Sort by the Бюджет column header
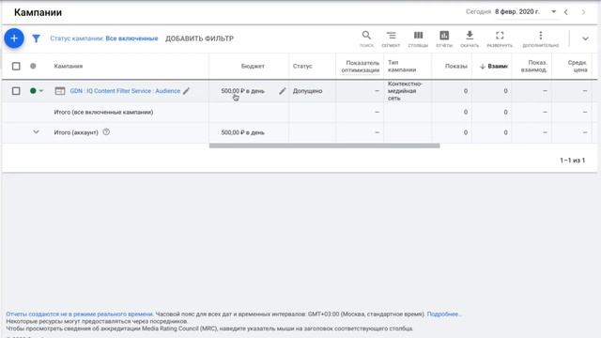This screenshot has height=338, width=601. pos(253,66)
